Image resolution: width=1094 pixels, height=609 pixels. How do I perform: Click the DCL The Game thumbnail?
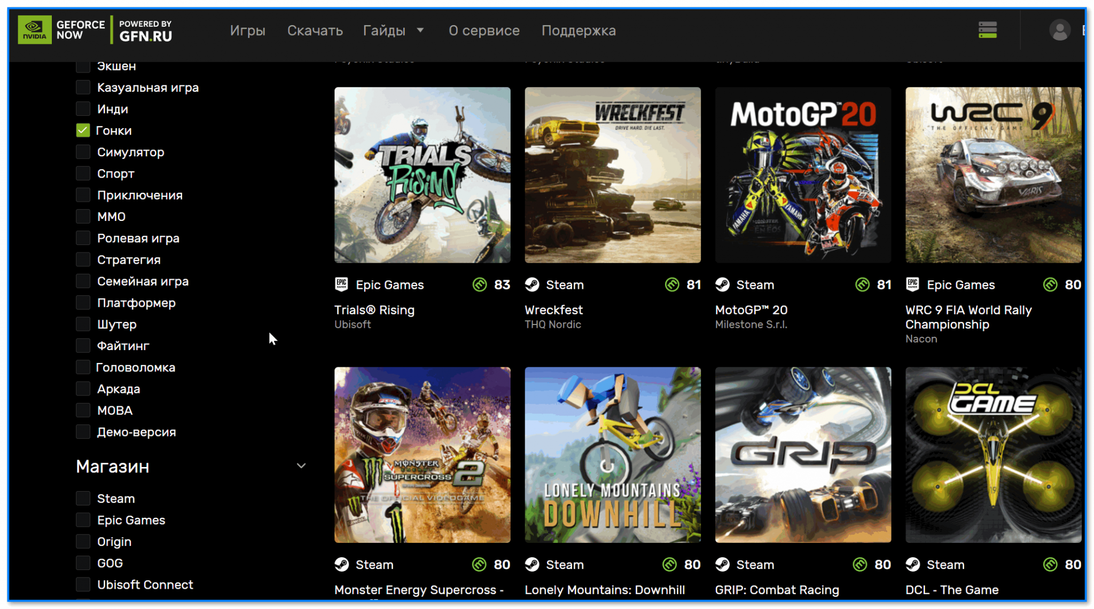tap(992, 455)
